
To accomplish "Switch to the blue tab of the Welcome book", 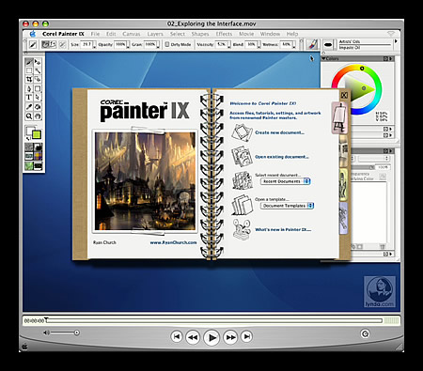I will (343, 218).
